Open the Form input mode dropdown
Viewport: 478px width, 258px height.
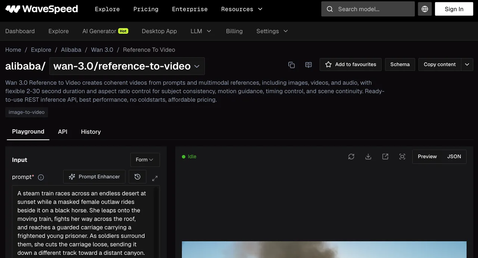coord(145,159)
